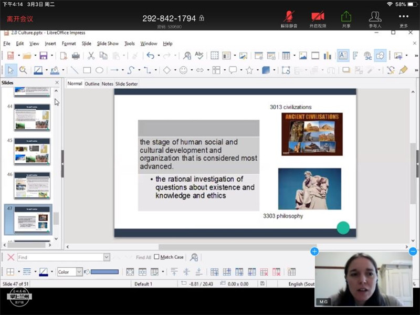This screenshot has height=315, width=420.
Task: Click the blue fill color swatch
Action: pyautogui.click(x=104, y=272)
